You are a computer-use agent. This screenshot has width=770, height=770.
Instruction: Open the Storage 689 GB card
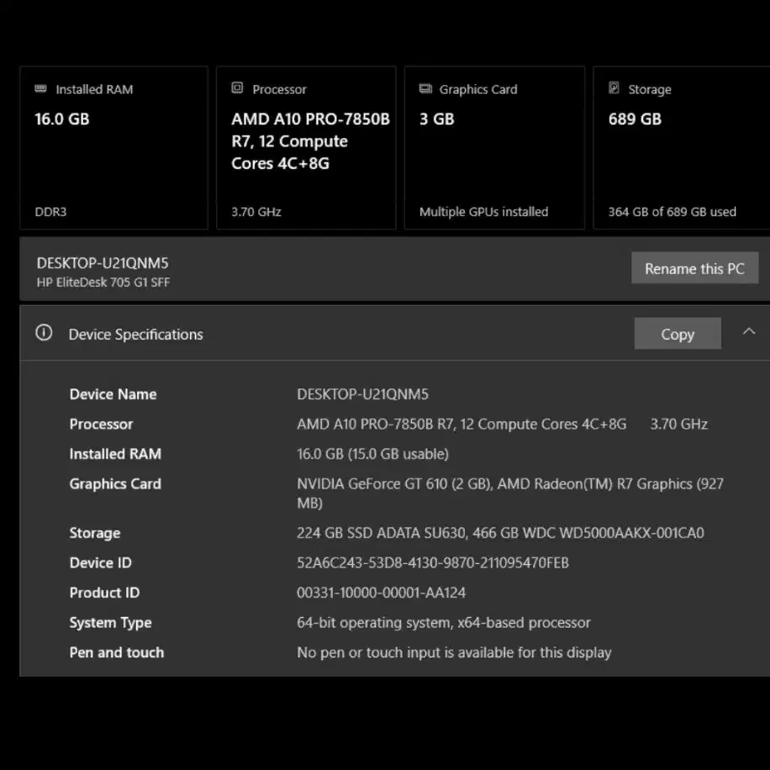click(682, 148)
